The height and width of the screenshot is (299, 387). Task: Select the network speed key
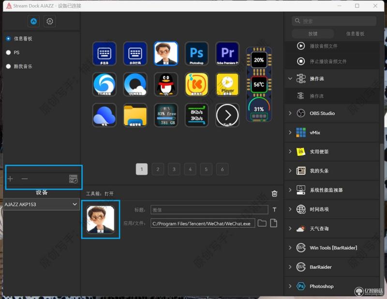click(196, 115)
